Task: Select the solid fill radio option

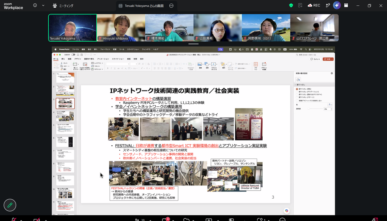Action: (297, 89)
